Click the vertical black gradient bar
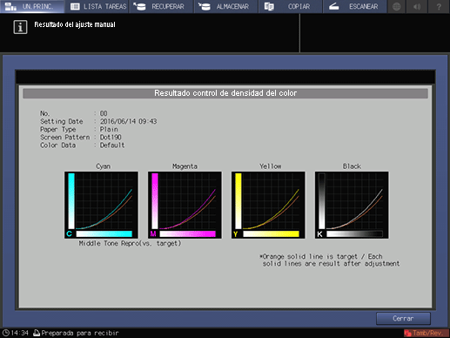The width and height of the screenshot is (450, 338). pos(322,201)
